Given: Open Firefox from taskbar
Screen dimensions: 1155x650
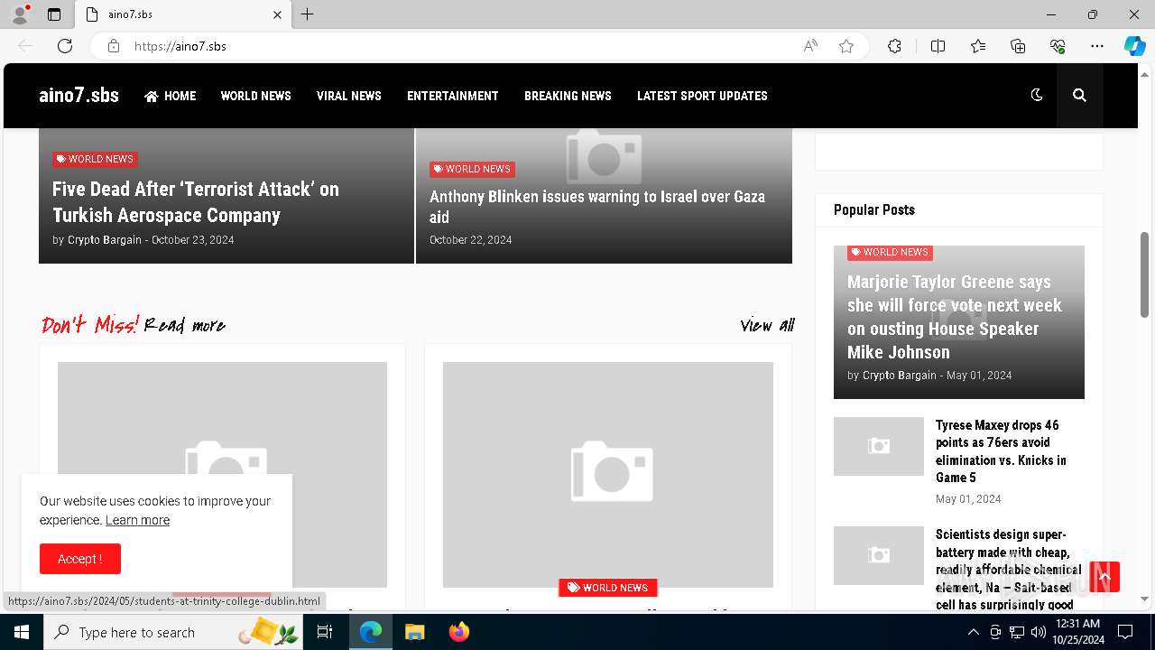Looking at the screenshot, I should click(459, 632).
